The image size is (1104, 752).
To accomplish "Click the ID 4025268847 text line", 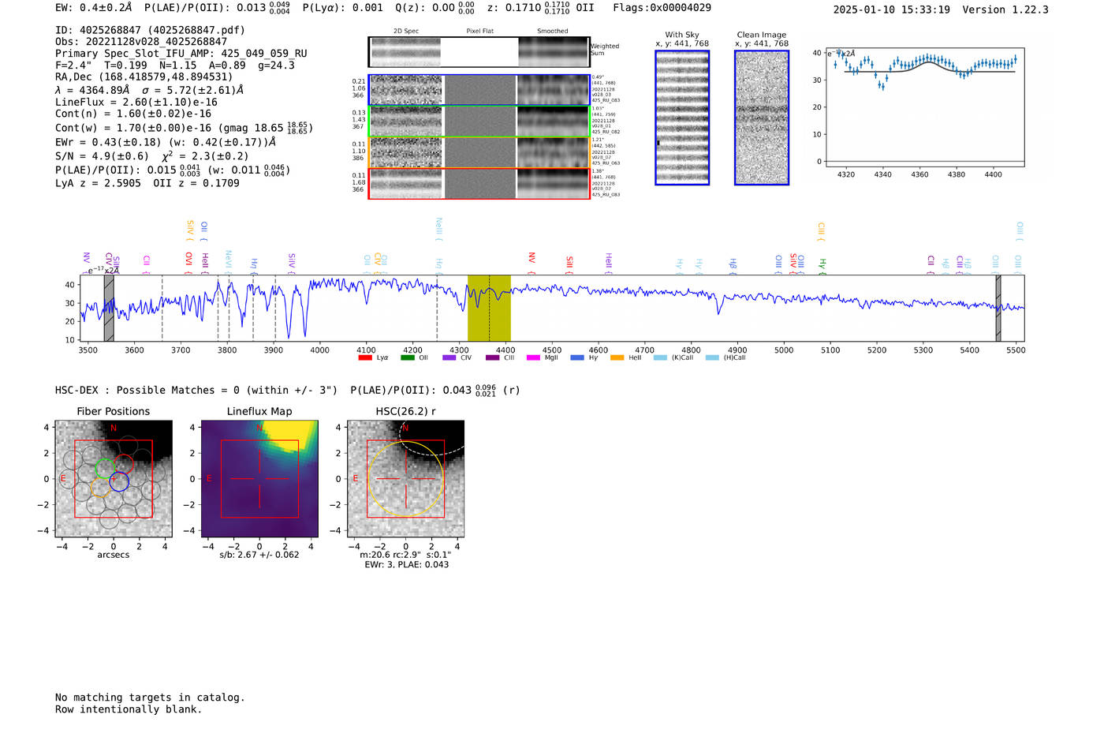I will [x=150, y=30].
